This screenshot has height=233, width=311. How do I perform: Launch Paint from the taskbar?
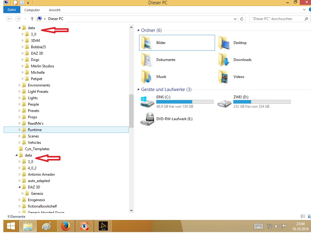tap(46, 226)
